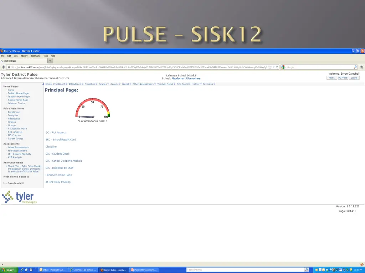The height and width of the screenshot is (273, 365).
Task: Expand Most Visited Pages section
Action: pyautogui.click(x=28, y=177)
